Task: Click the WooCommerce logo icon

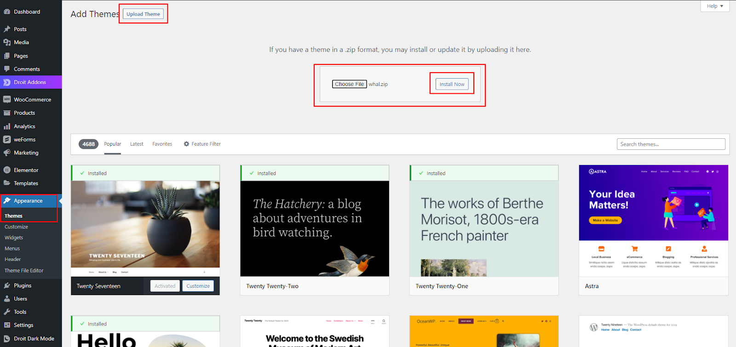Action: tap(7, 99)
